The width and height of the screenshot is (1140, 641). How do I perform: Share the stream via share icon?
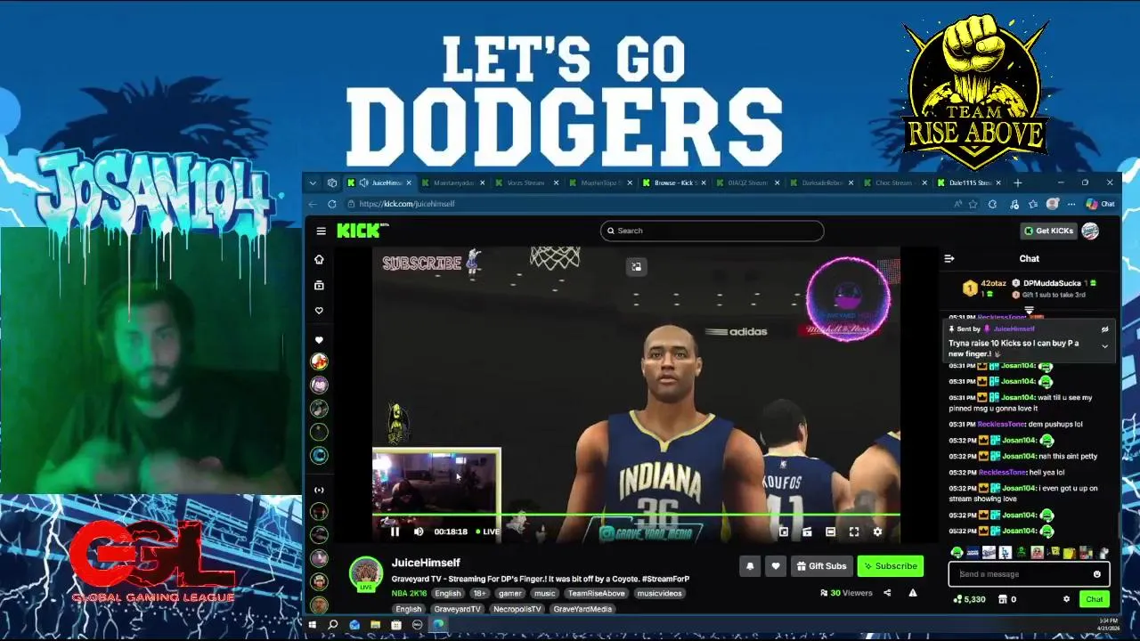coord(887,593)
